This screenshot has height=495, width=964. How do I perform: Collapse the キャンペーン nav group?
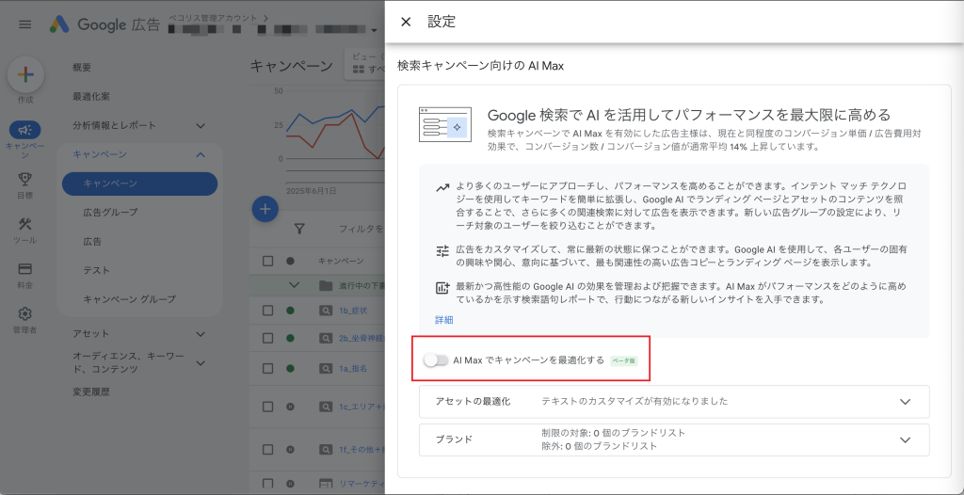201,154
